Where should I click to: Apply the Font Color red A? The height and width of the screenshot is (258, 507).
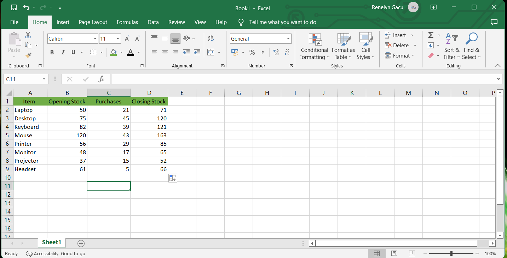tap(131, 52)
